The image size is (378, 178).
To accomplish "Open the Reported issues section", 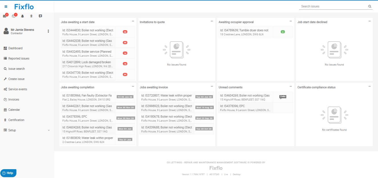I will (19, 58).
